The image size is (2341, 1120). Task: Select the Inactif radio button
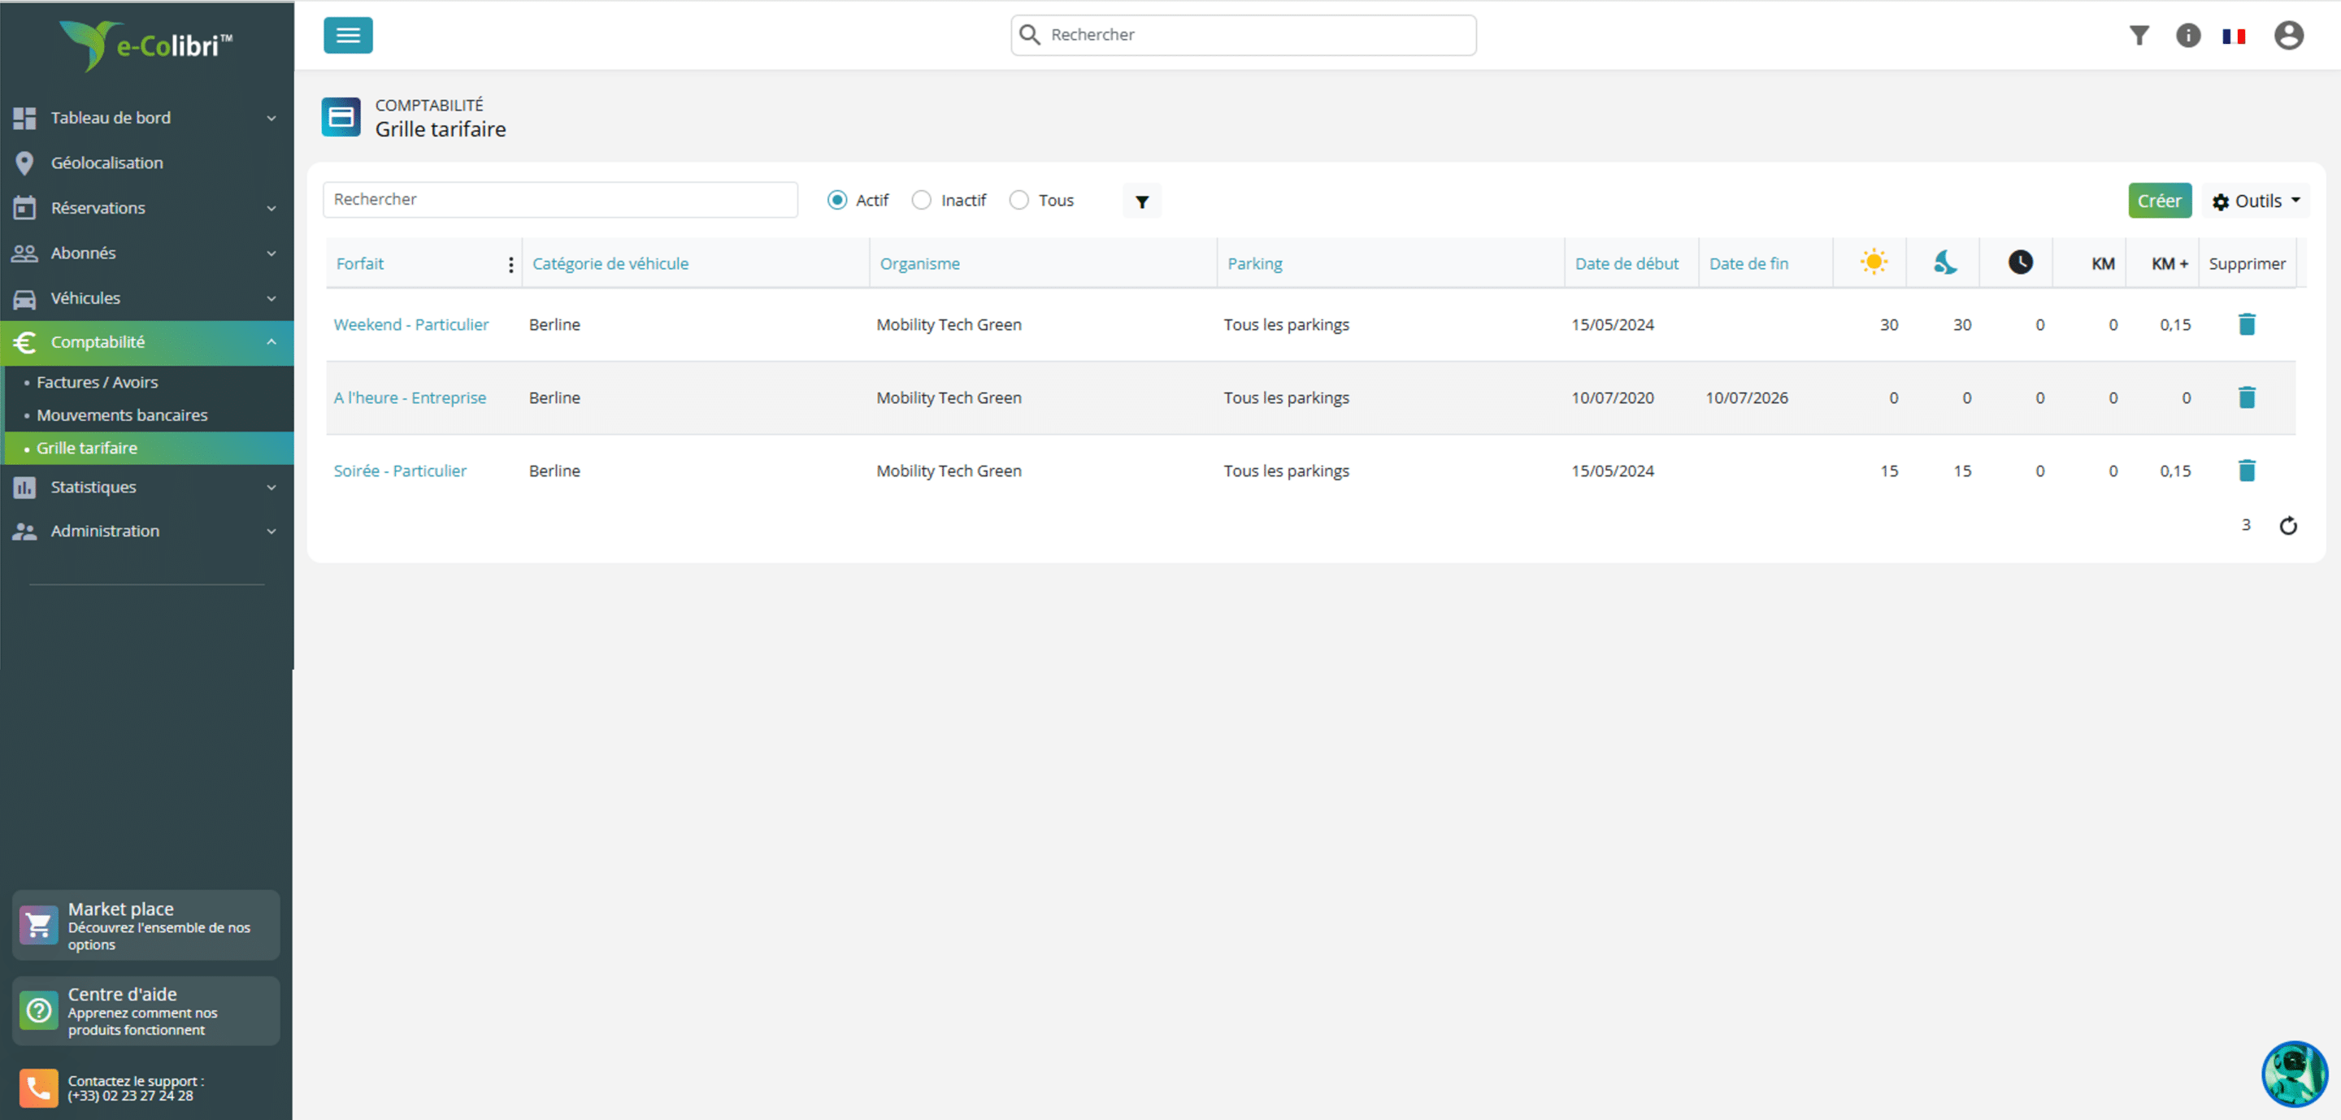click(x=922, y=200)
